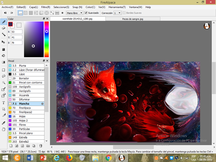Open the Corrección value dropdown
The width and height of the screenshot is (216, 162).
click(118, 13)
